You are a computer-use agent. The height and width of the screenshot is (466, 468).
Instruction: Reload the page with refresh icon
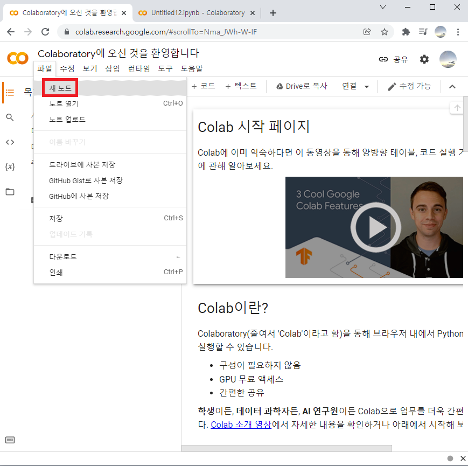[45, 32]
